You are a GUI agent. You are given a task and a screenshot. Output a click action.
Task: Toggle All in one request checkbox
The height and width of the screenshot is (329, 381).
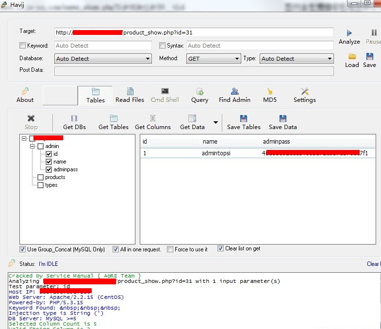coord(116,249)
